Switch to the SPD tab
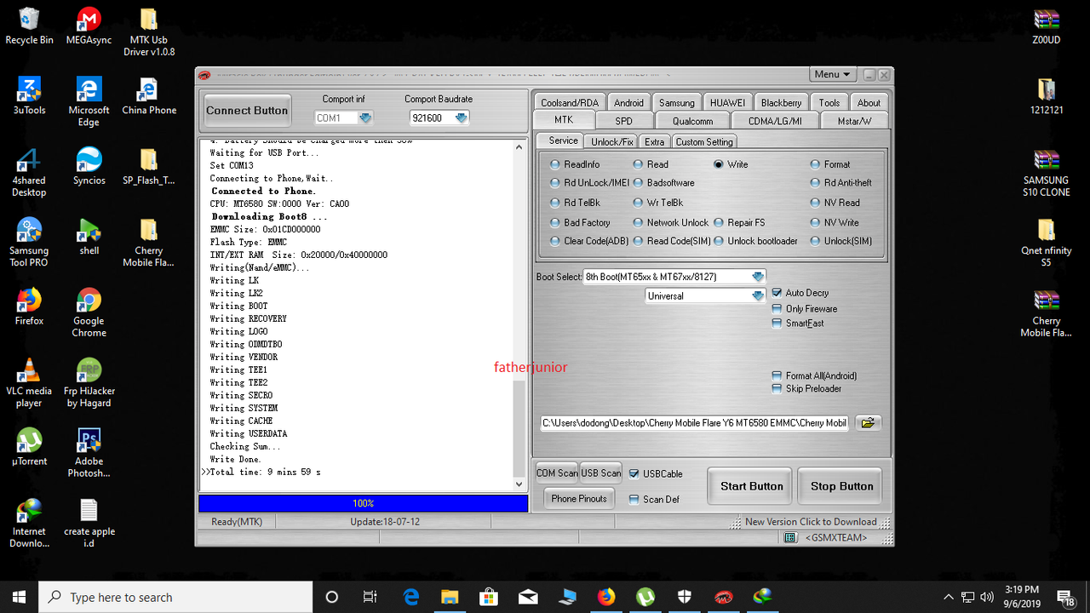The image size is (1090, 613). 624,121
